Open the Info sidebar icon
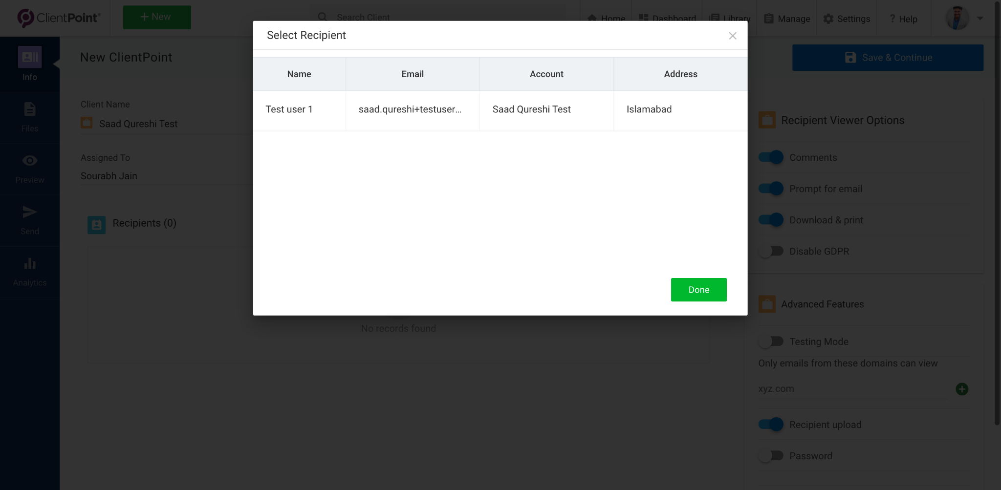 pyautogui.click(x=29, y=58)
